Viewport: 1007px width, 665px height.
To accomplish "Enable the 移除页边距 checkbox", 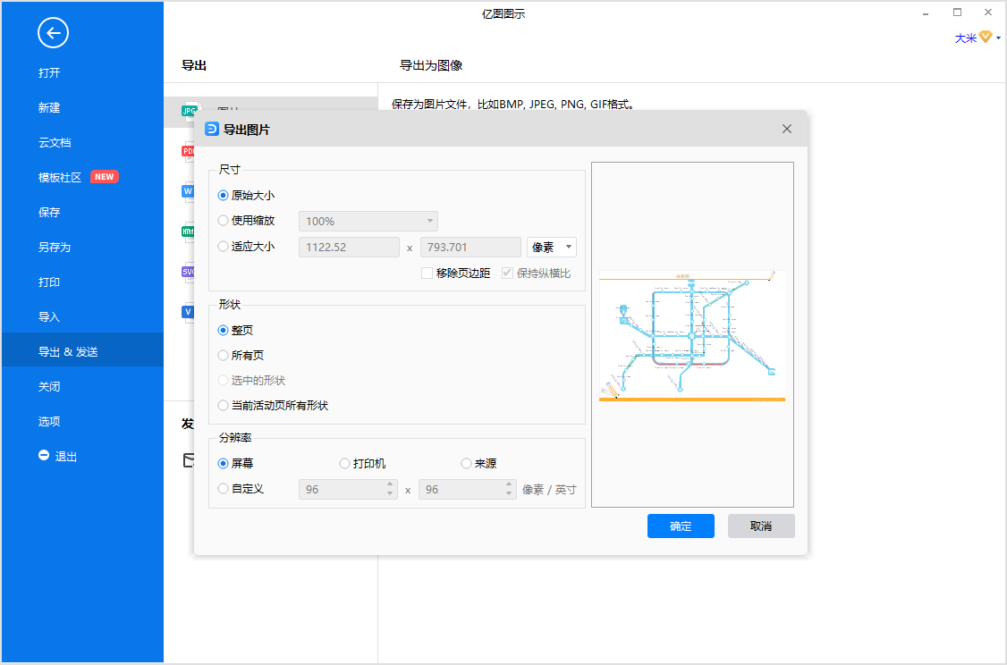I will 427,274.
